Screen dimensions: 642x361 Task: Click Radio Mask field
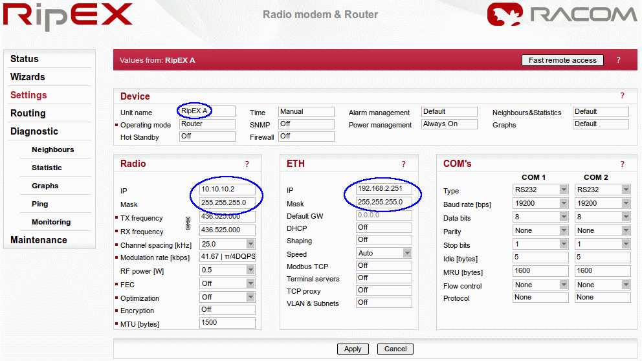point(227,202)
